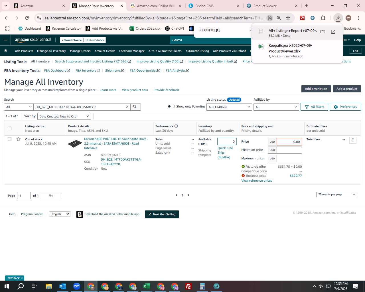Click the Price USD input field
Viewport: 365px width, 292px height.
coord(289,142)
